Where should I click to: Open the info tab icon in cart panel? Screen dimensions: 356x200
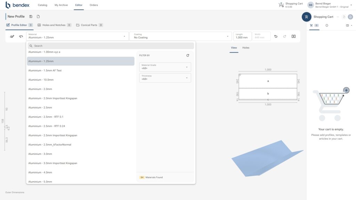coord(327,25)
